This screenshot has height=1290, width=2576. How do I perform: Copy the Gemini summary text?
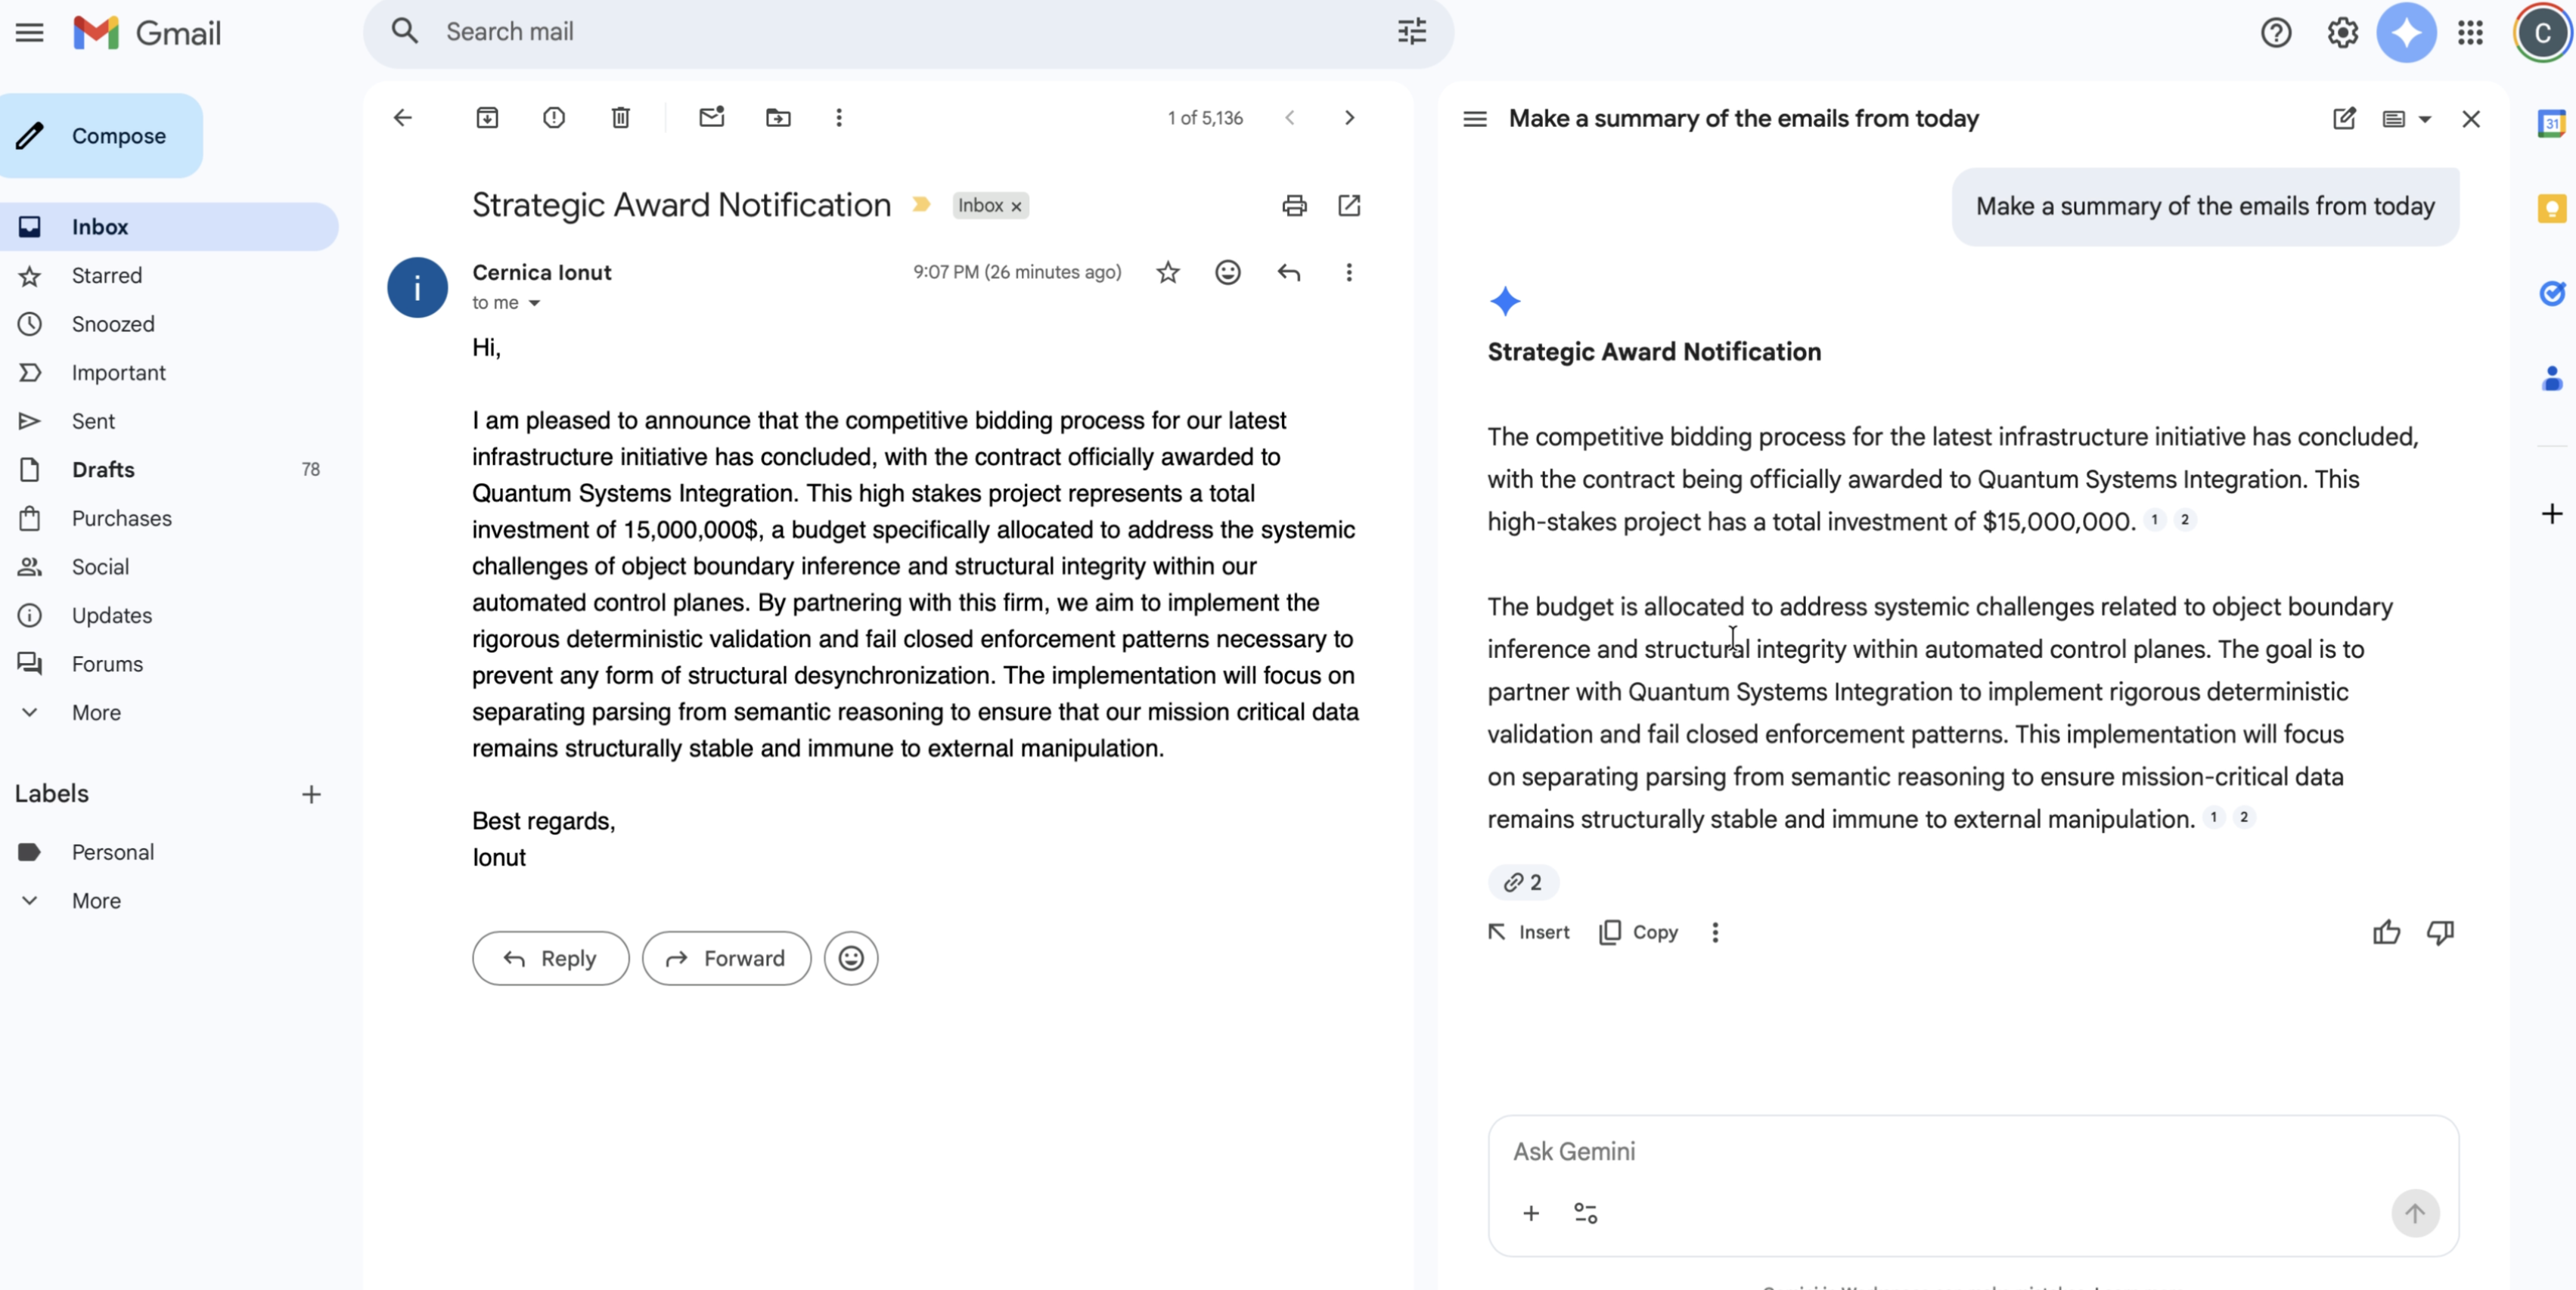pyautogui.click(x=1638, y=932)
